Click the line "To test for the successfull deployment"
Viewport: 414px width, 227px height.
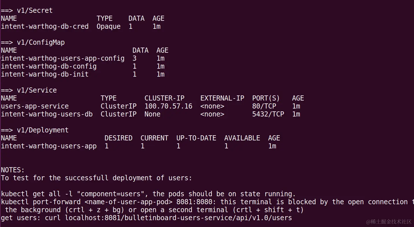coord(97,178)
